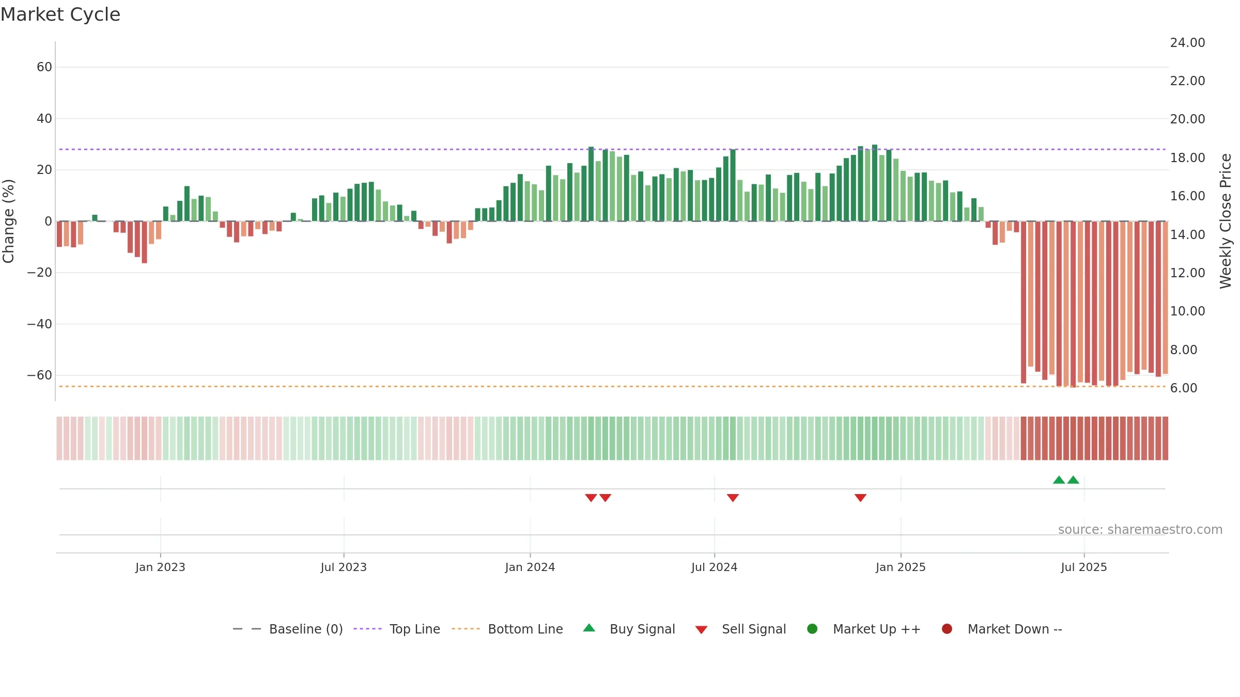Click the gray dashed Baseline legend sample
The image size is (1240, 697).
coord(247,629)
